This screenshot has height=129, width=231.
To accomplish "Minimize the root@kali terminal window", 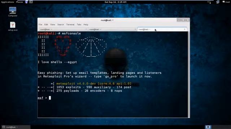I will pyautogui.click(x=179, y=20).
